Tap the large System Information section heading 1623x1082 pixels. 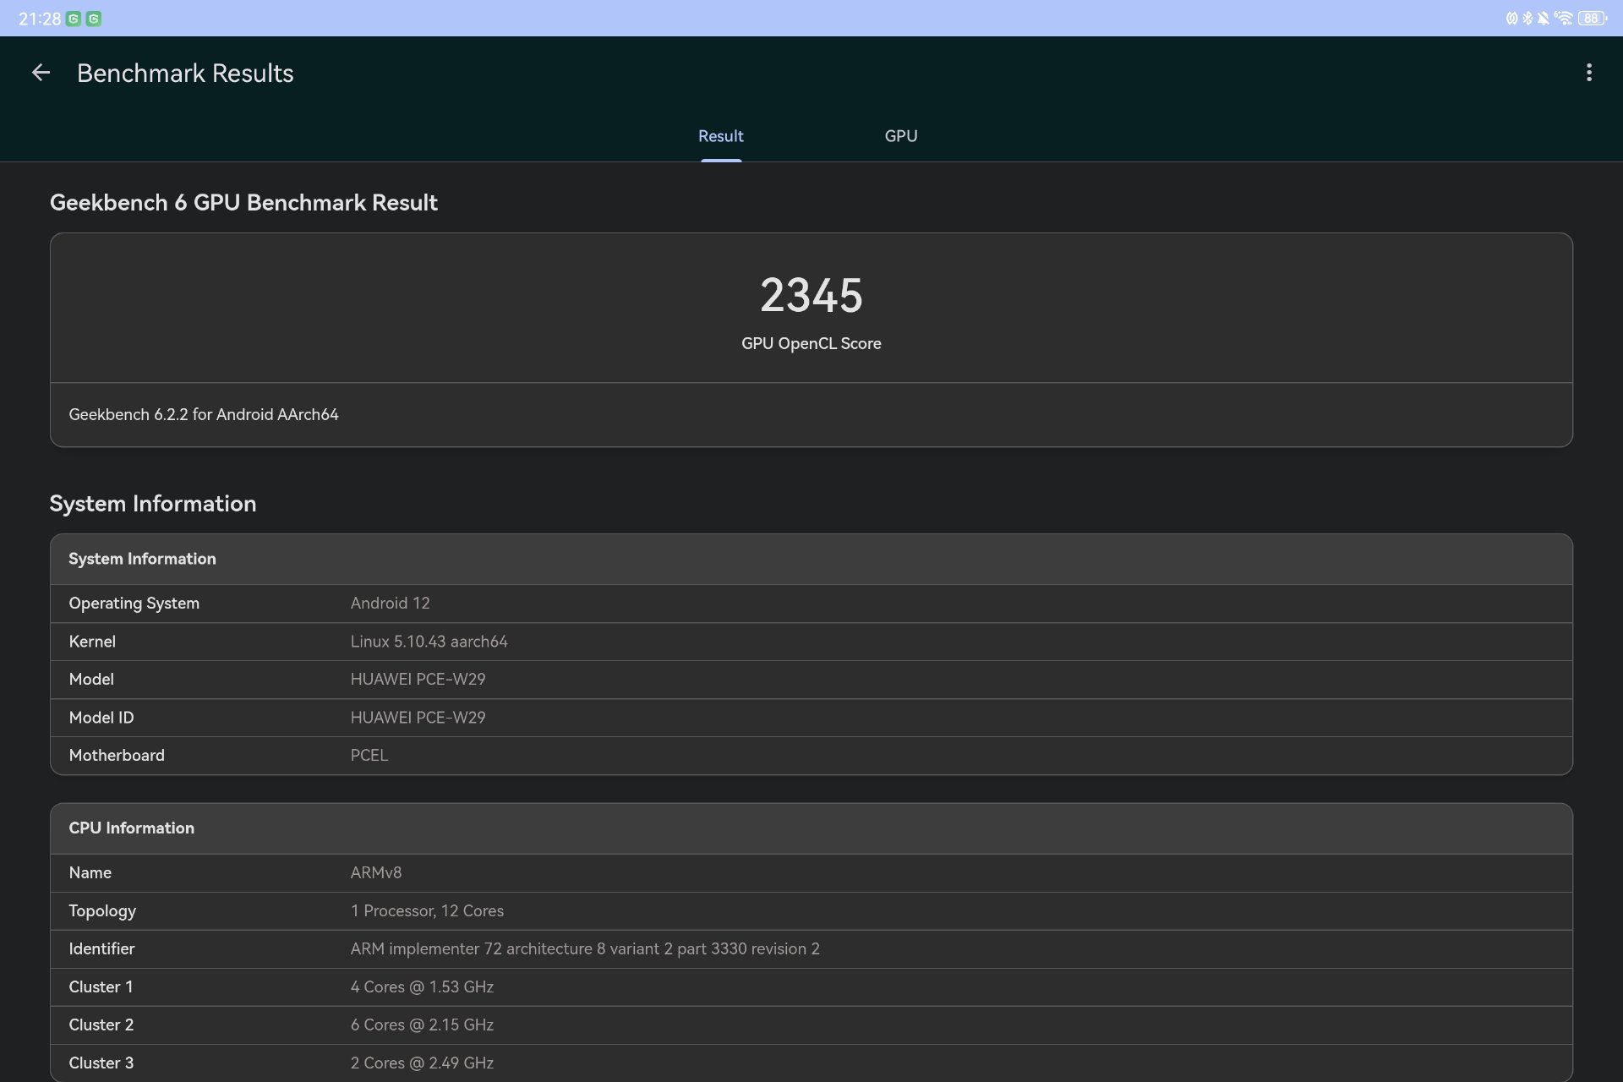153,504
